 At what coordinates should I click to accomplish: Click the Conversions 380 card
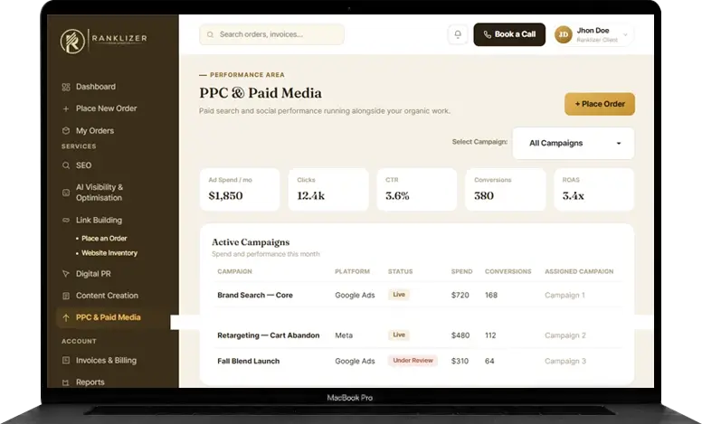pos(506,189)
